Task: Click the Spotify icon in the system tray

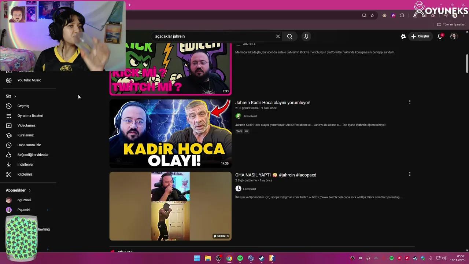Action: [x=391, y=258]
